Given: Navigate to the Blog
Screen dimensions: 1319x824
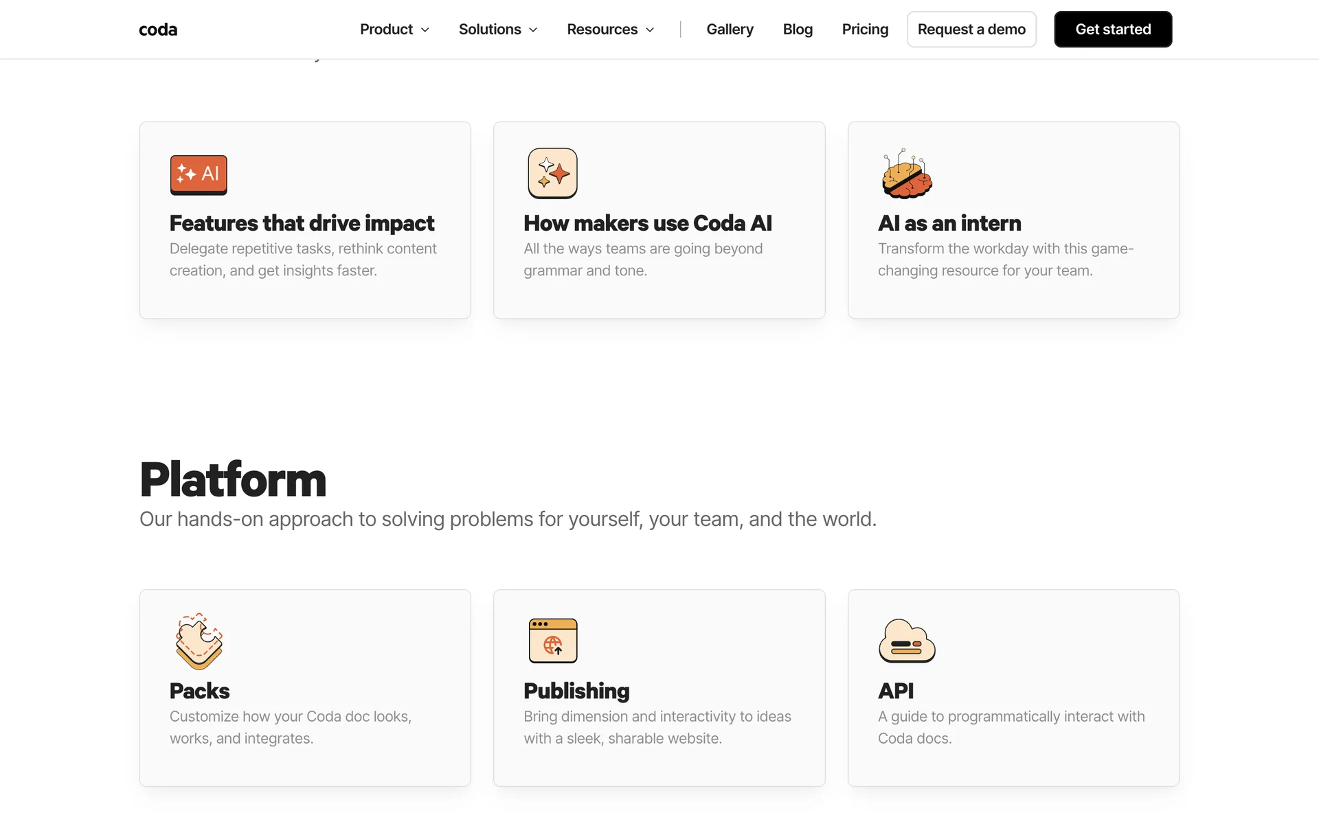Looking at the screenshot, I should pos(797,30).
